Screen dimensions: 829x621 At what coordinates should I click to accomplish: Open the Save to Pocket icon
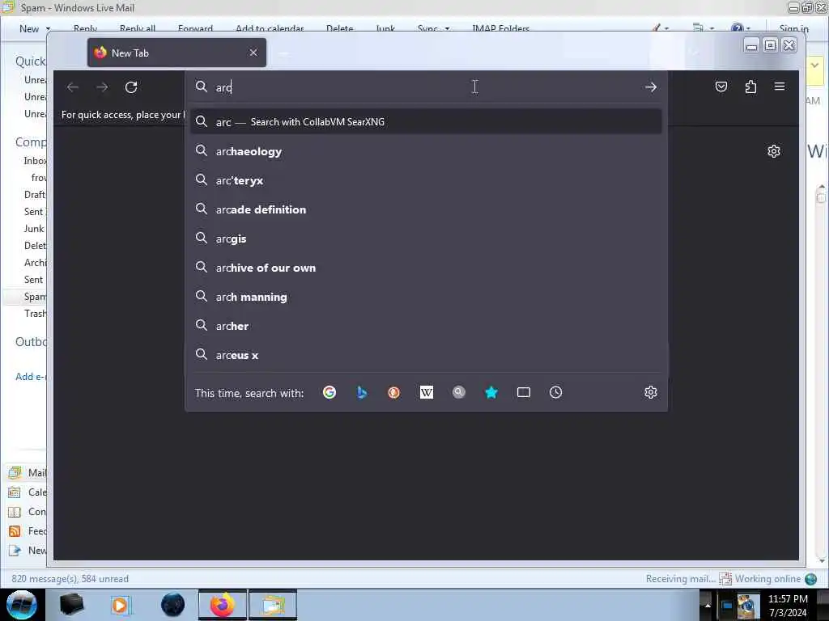(x=721, y=87)
